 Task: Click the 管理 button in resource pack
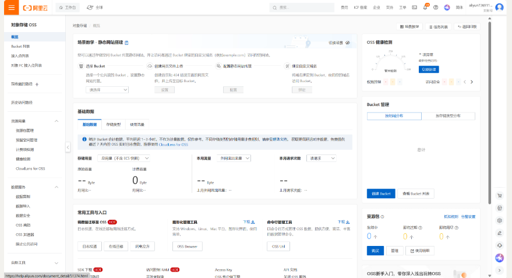coord(394,251)
